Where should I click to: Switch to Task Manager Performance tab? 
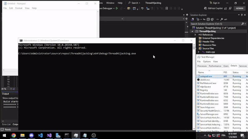(215, 66)
